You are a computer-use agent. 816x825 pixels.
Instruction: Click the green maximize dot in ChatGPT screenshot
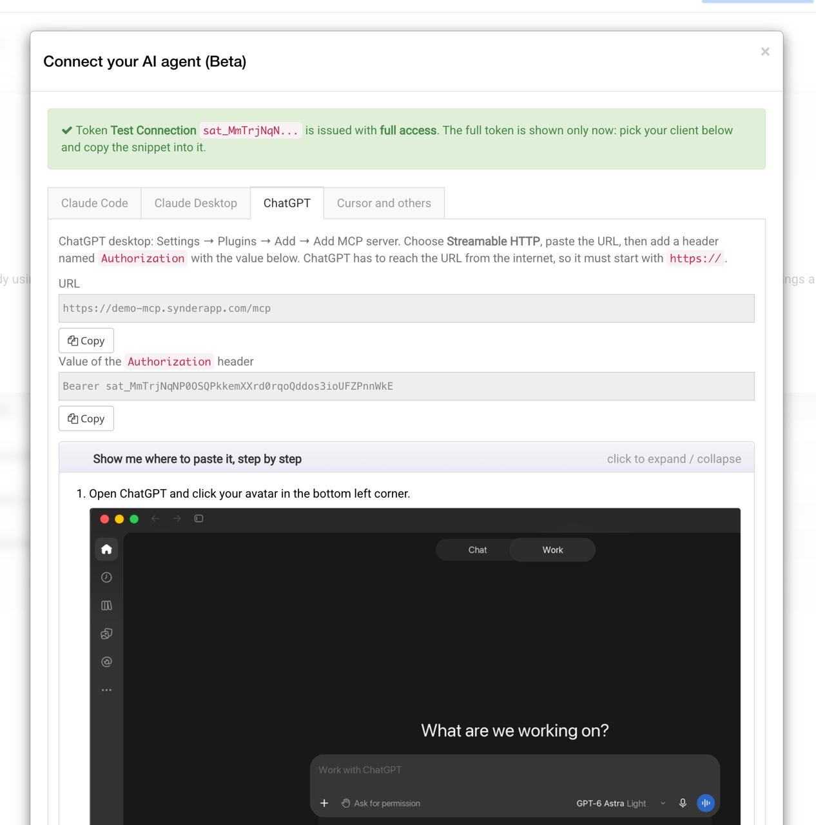[x=134, y=519]
